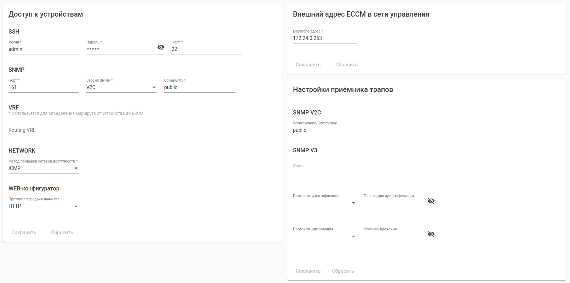Screen dimensions: 570x283
Task: Toggle visibility of the encryption key
Action: pos(431,234)
